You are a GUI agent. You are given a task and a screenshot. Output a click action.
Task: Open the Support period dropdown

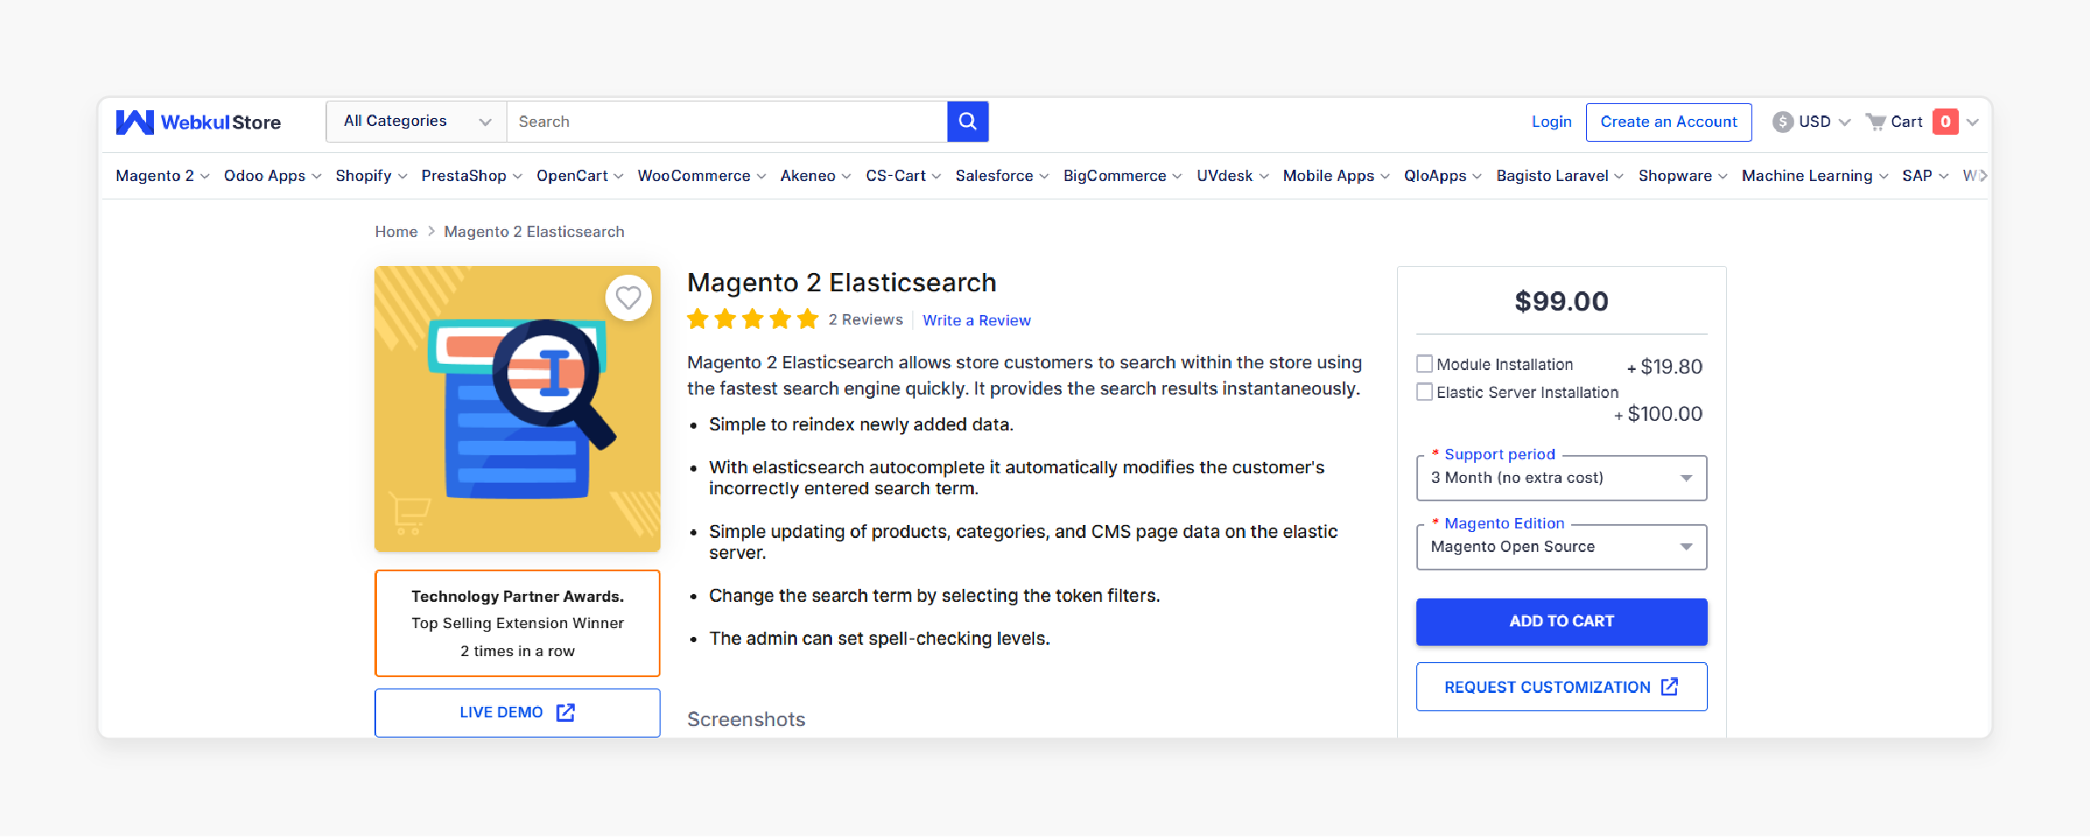click(x=1562, y=478)
